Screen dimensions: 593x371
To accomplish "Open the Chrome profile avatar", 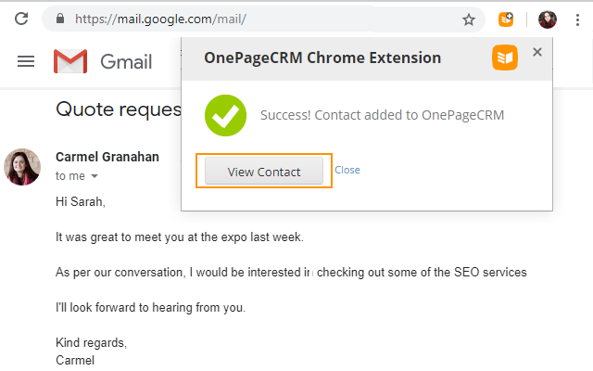I will tap(548, 19).
